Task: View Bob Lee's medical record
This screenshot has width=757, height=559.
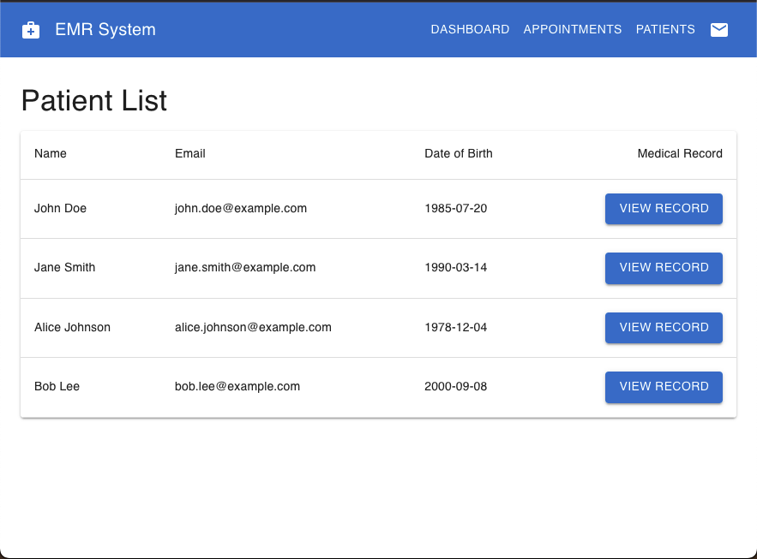Action: (x=664, y=387)
